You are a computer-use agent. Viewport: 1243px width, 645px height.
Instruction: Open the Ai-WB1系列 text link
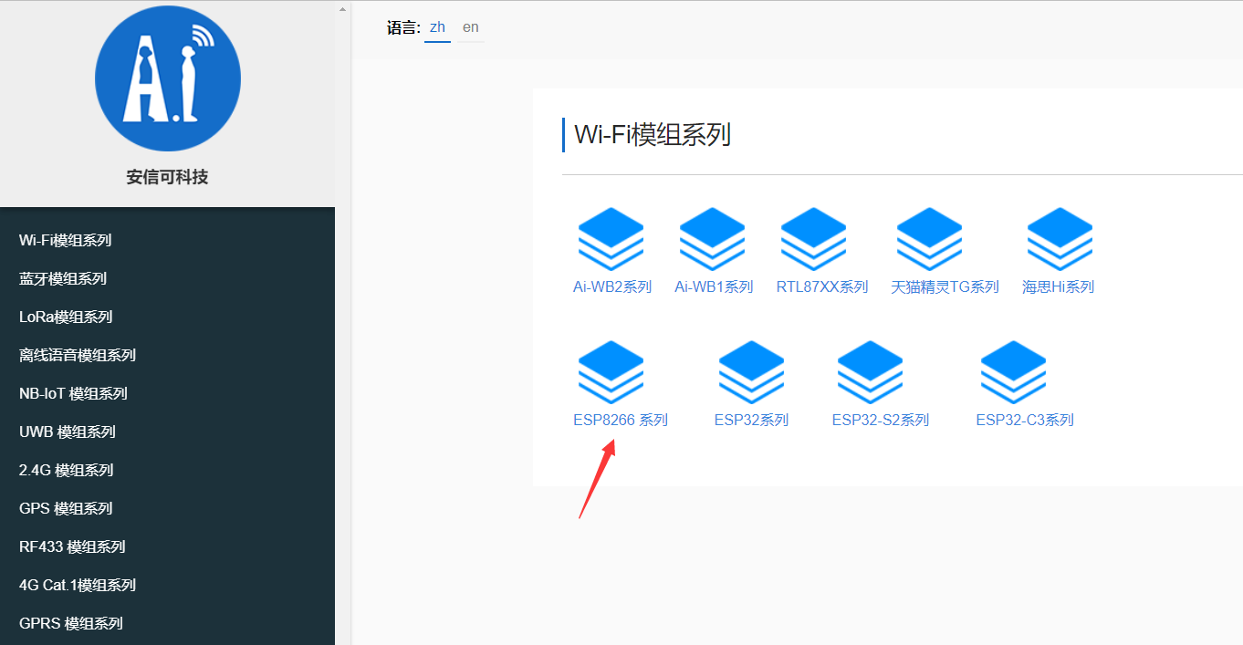pos(714,286)
